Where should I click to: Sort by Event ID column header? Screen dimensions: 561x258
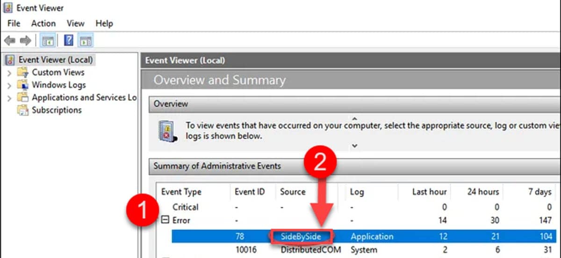click(x=250, y=192)
